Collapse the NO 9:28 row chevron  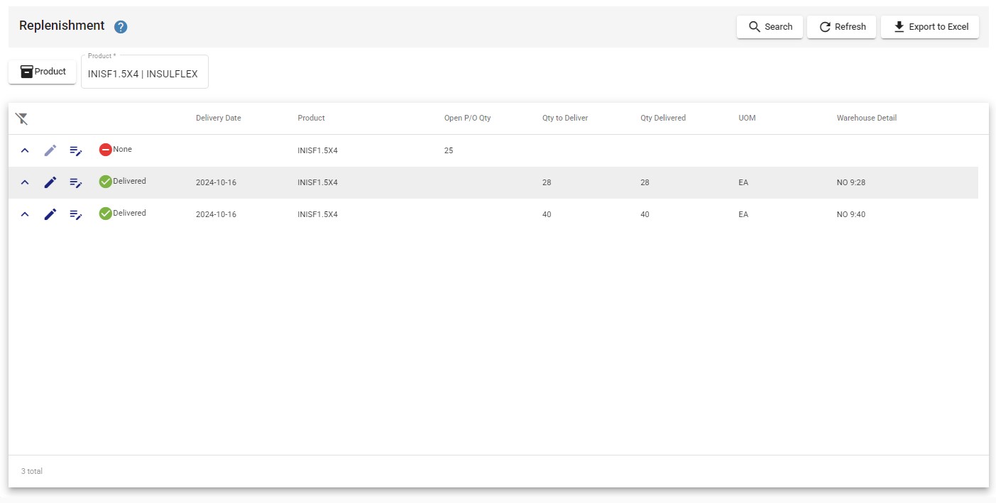coord(25,182)
